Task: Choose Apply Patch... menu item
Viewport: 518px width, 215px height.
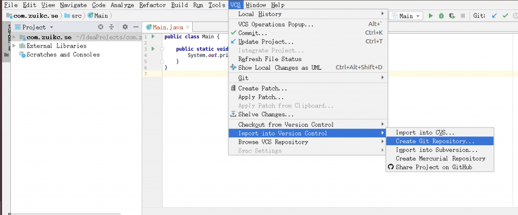Action: coord(307,97)
